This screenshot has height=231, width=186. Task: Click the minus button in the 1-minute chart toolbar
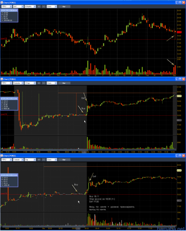point(44,159)
